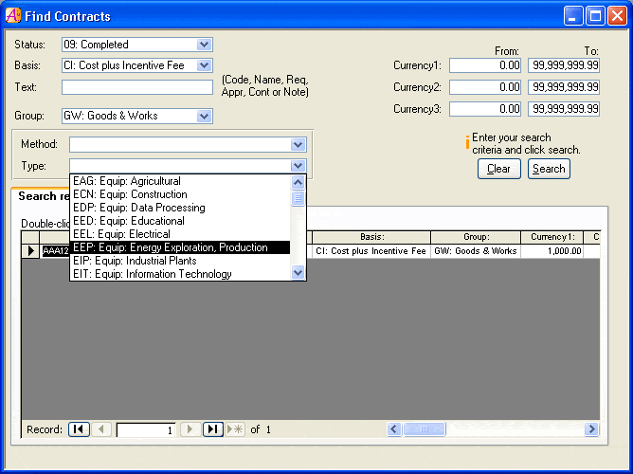Choose EAG: Equip: Agricultural from list
The height and width of the screenshot is (474, 633).
coord(180,181)
